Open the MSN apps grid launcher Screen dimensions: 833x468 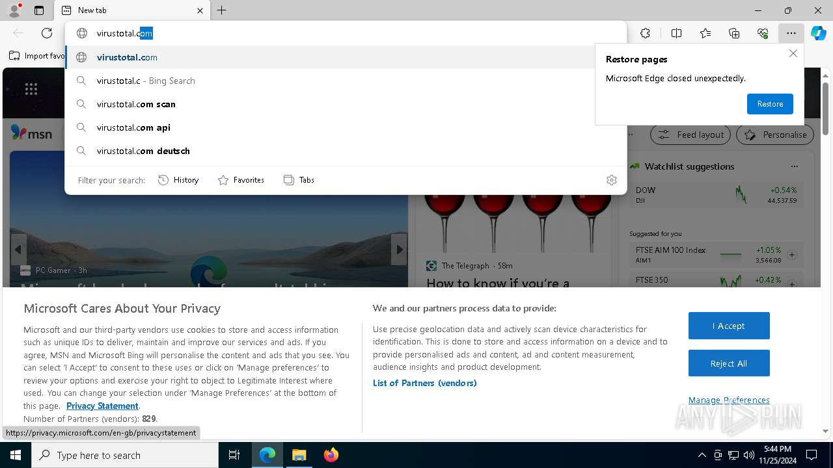(x=31, y=89)
